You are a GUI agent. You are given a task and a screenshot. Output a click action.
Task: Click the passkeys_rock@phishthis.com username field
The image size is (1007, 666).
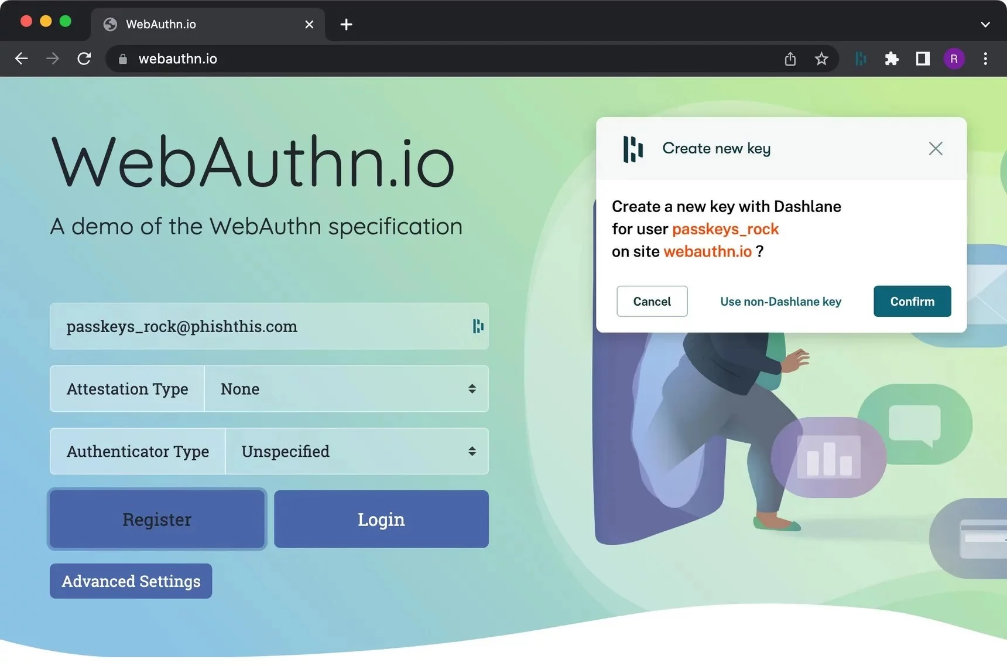click(269, 326)
